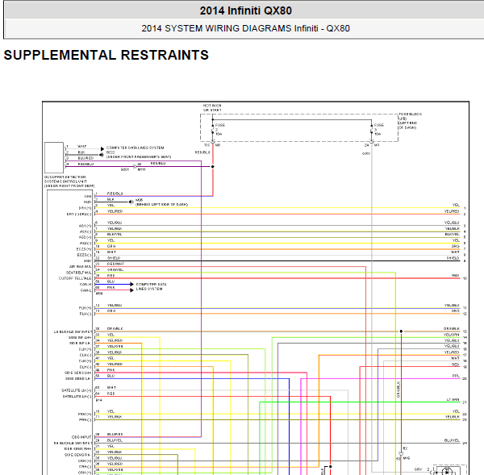Screen dimensions: 484x475
Task: Click the 'RED/WHT' wire label at pin 23
Action: (115, 264)
